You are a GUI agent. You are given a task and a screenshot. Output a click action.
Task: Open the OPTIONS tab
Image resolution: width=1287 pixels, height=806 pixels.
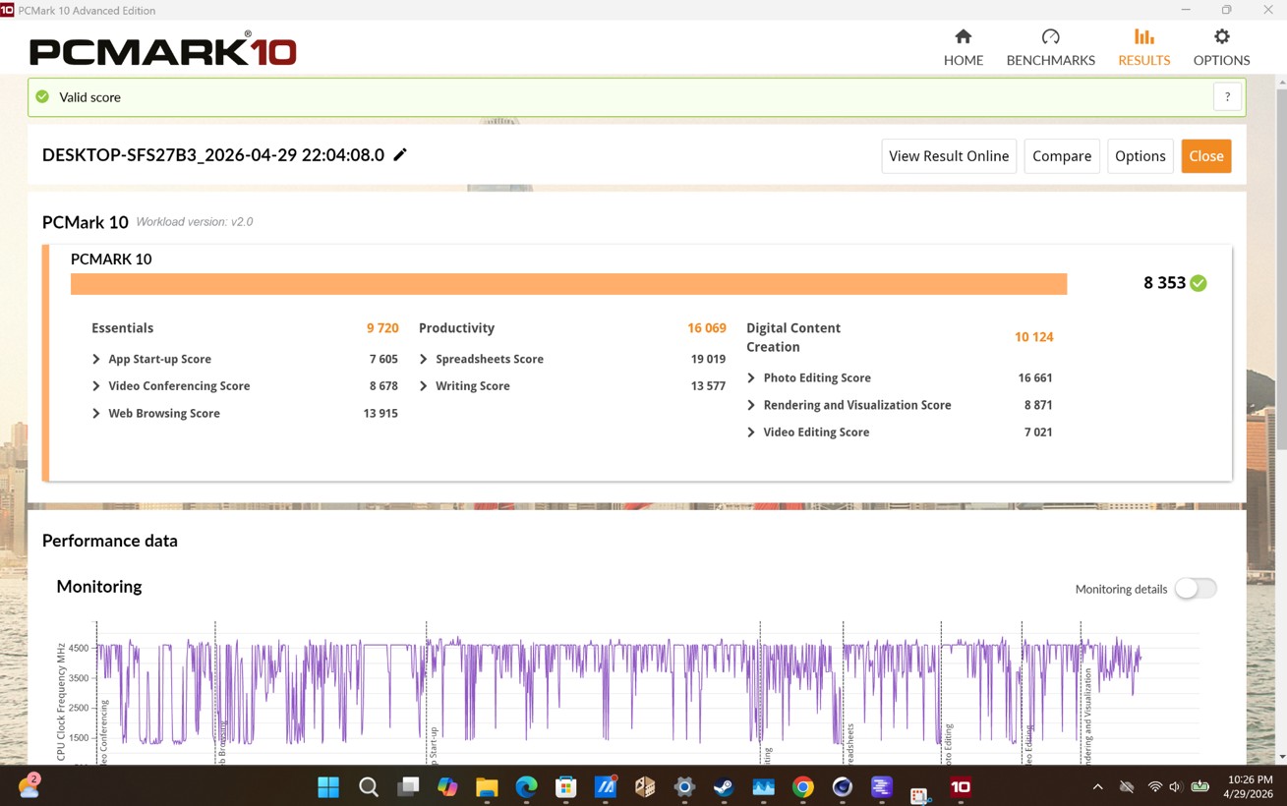(x=1221, y=47)
